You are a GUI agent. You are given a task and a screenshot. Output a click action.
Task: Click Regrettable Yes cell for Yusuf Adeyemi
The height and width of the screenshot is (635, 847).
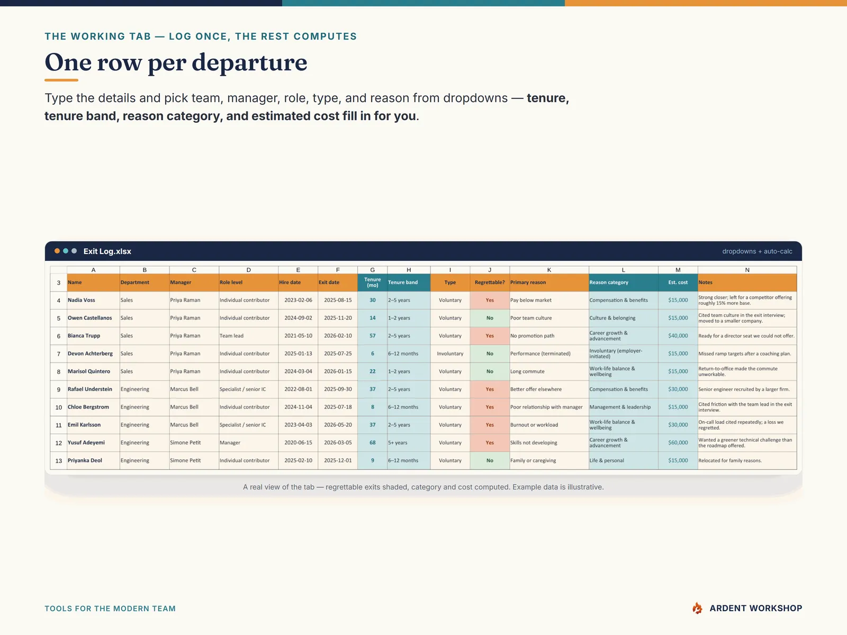point(490,442)
